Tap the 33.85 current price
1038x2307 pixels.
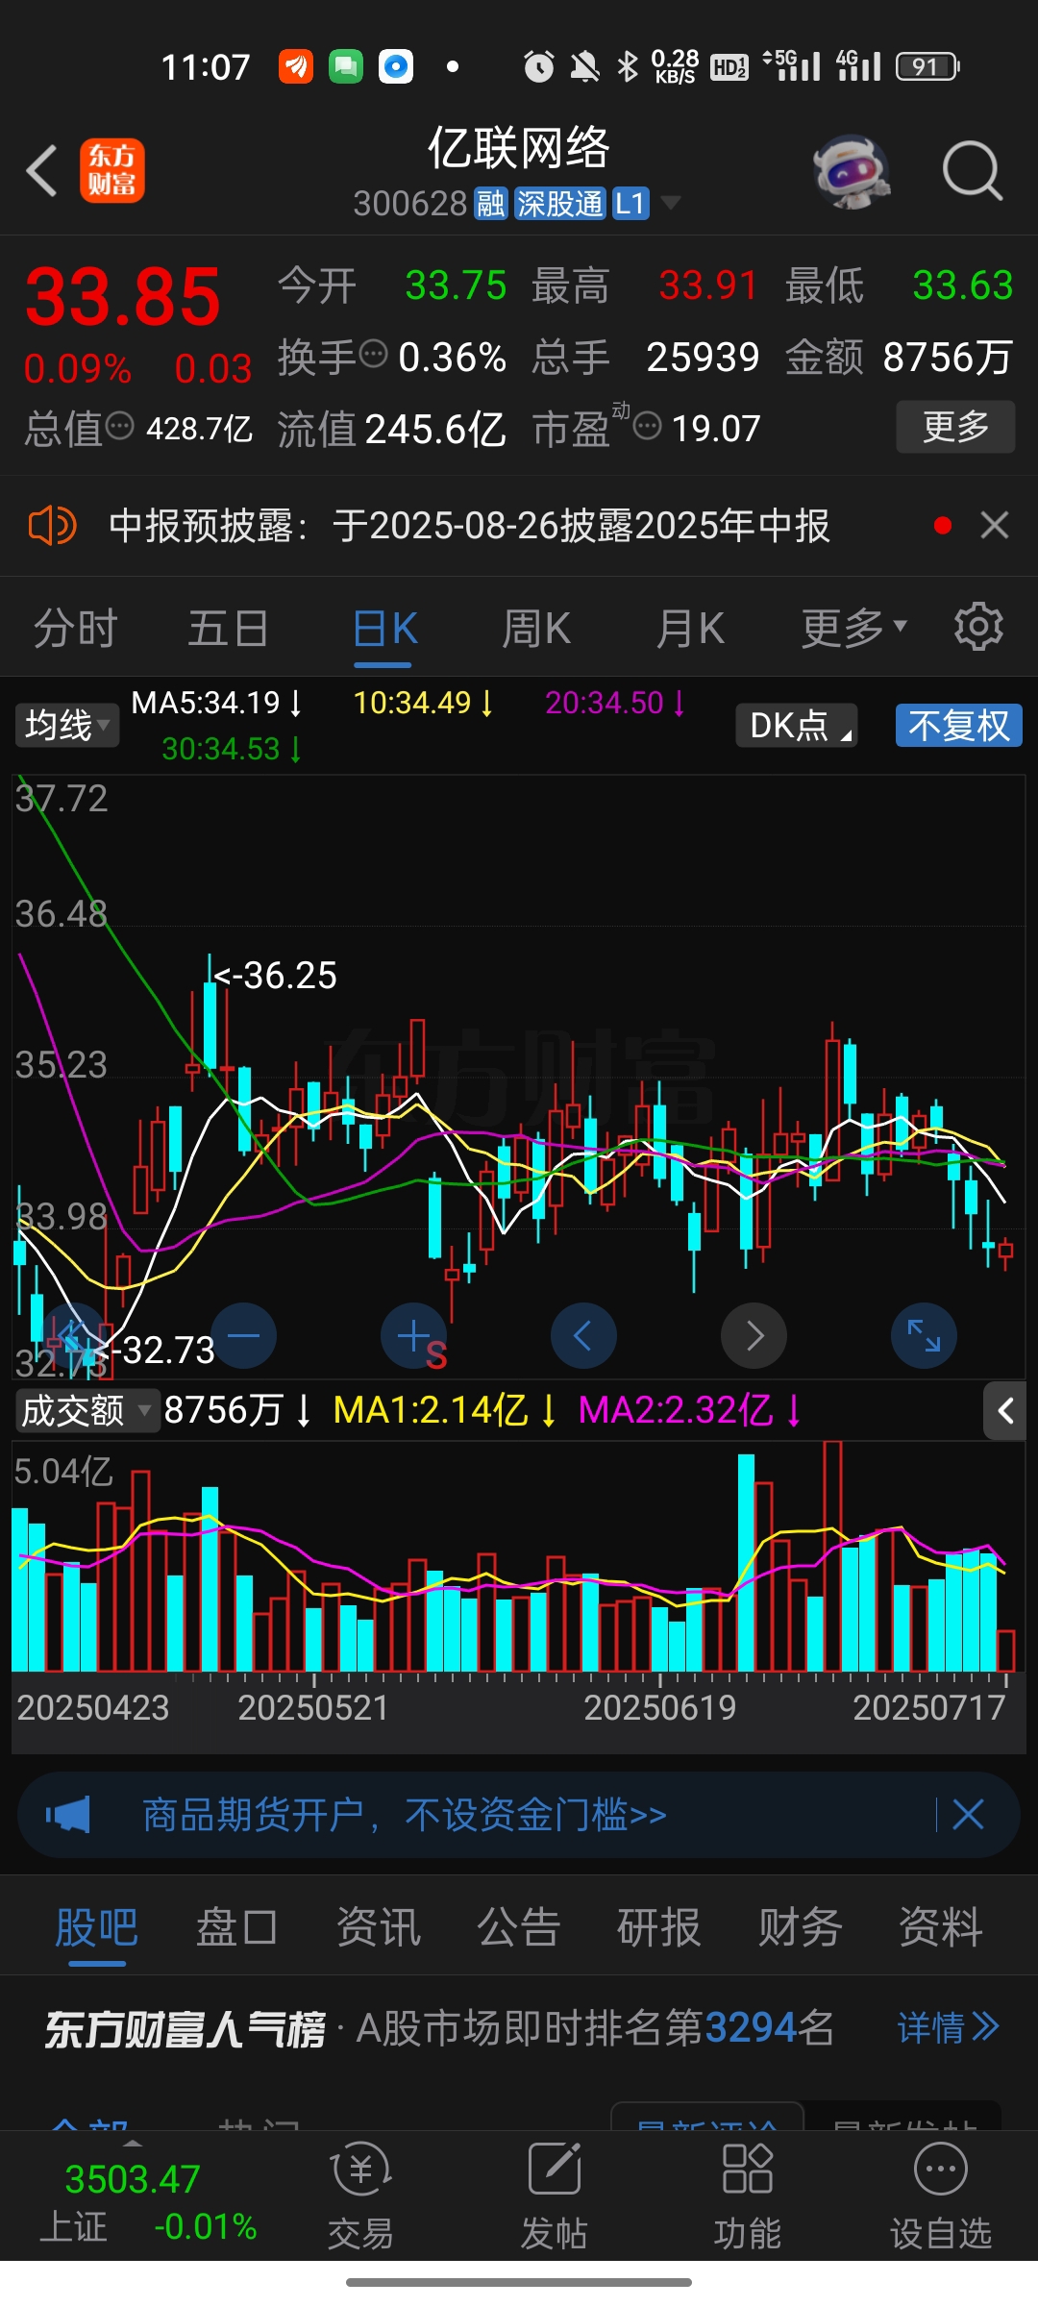tap(123, 296)
